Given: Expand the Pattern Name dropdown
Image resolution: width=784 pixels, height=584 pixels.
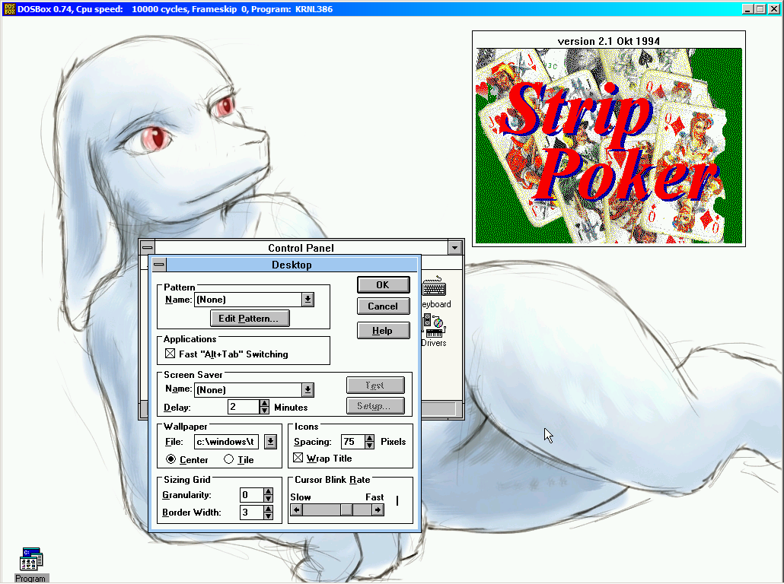Looking at the screenshot, I should [x=308, y=300].
